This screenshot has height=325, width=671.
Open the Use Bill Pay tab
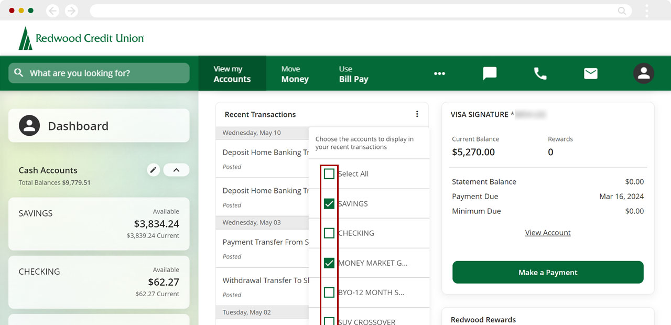[x=353, y=74]
